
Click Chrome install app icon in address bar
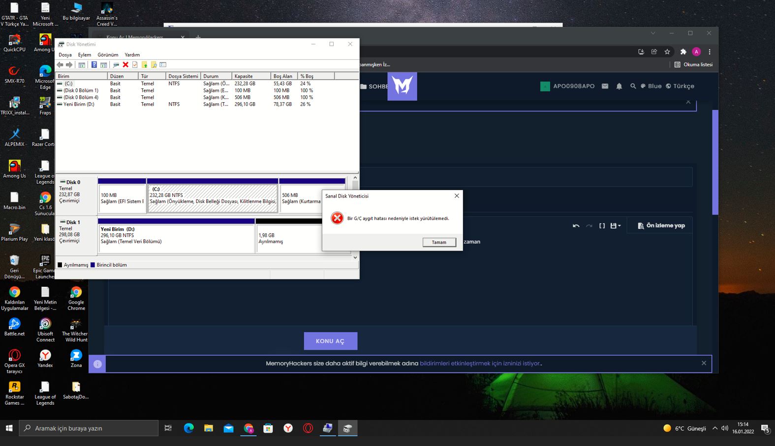point(641,52)
